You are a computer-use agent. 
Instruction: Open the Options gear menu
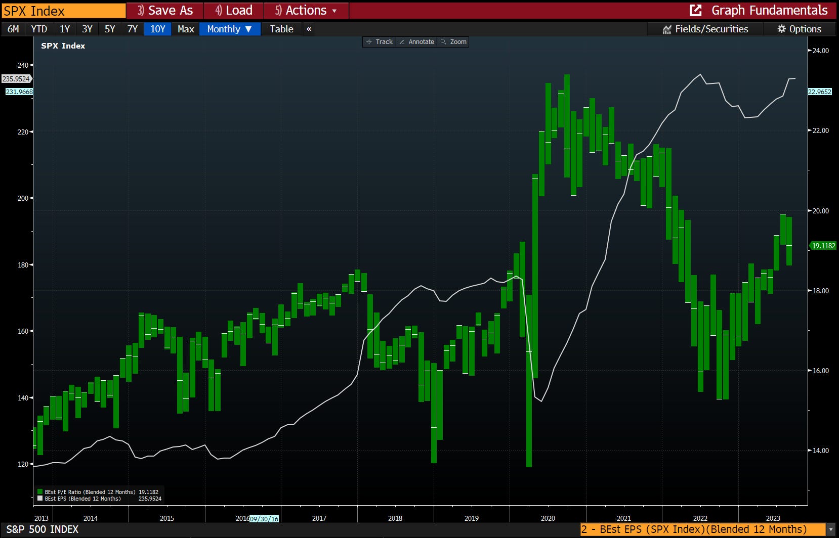click(799, 29)
